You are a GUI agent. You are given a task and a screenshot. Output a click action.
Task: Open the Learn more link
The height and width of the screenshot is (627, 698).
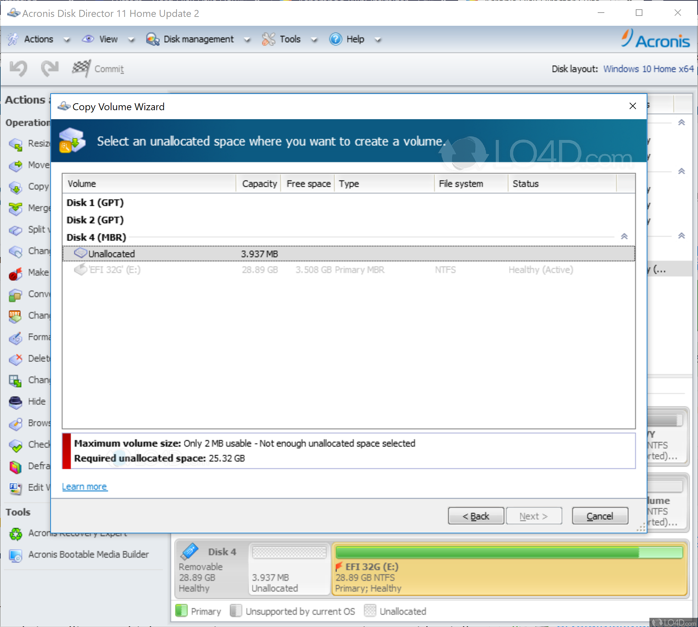(85, 487)
